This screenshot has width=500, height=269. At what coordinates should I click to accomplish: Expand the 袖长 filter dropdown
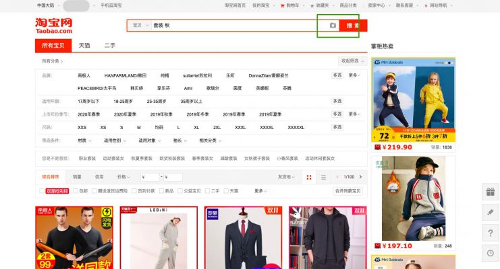(x=180, y=141)
